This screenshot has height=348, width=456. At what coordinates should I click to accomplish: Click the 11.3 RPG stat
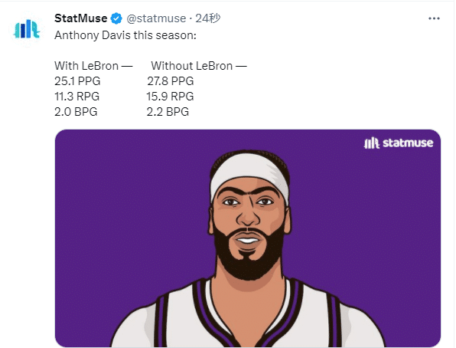[x=77, y=97]
